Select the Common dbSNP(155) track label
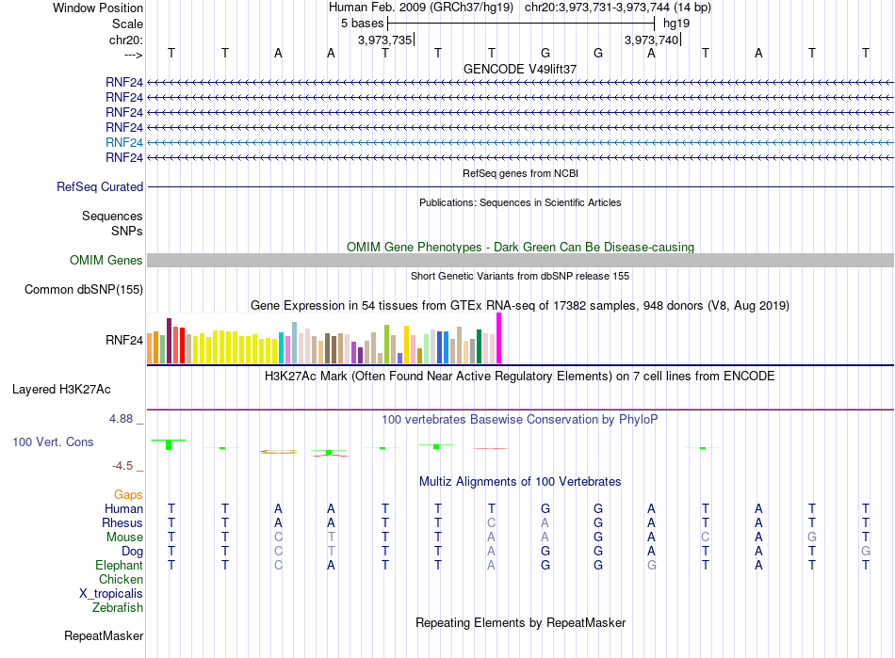The height and width of the screenshot is (658, 895). coord(84,290)
